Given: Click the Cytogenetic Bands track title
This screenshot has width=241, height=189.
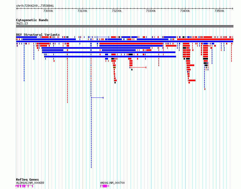Looking at the screenshot, I should point(32,20).
